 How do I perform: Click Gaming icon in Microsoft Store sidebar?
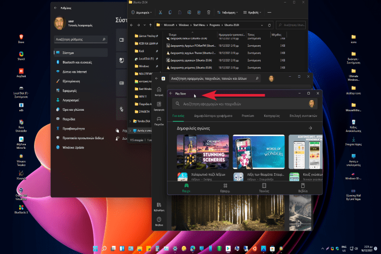point(159,121)
